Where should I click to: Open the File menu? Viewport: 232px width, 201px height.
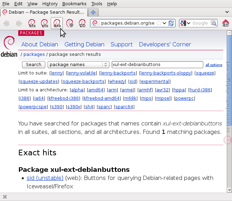point(6,4)
